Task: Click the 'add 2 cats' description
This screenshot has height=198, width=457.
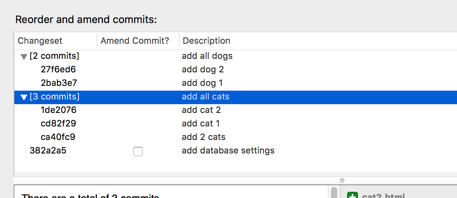Action: click(203, 137)
